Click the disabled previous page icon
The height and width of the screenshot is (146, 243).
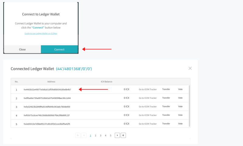pos(84,135)
